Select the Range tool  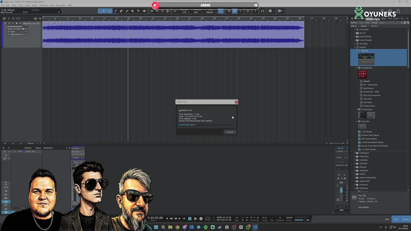[109, 11]
